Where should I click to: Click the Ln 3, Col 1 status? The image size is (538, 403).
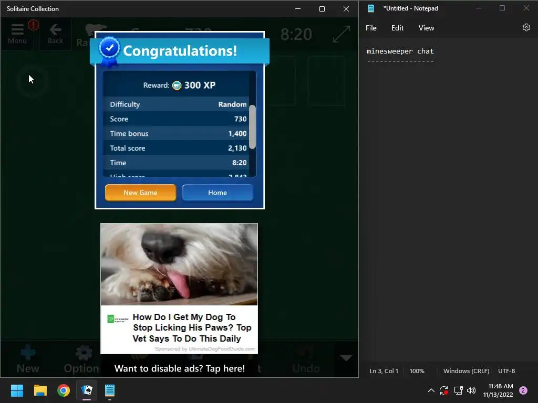point(384,371)
